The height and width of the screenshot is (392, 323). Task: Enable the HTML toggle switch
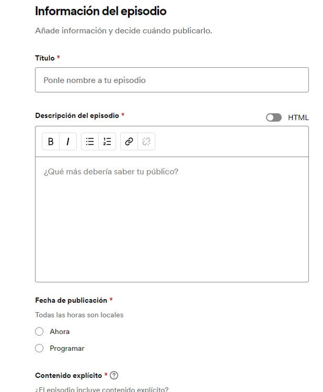point(274,117)
